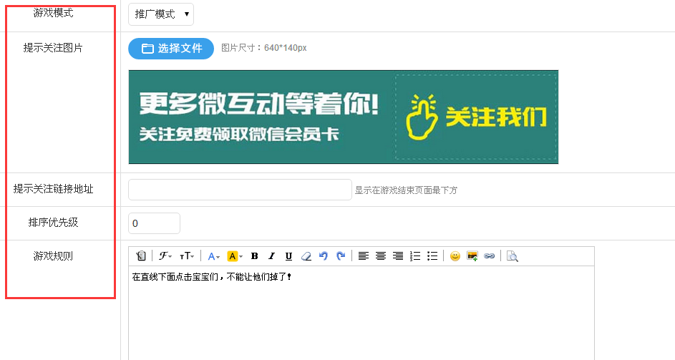Insert a bulleted list
The height and width of the screenshot is (360, 675).
pyautogui.click(x=432, y=256)
